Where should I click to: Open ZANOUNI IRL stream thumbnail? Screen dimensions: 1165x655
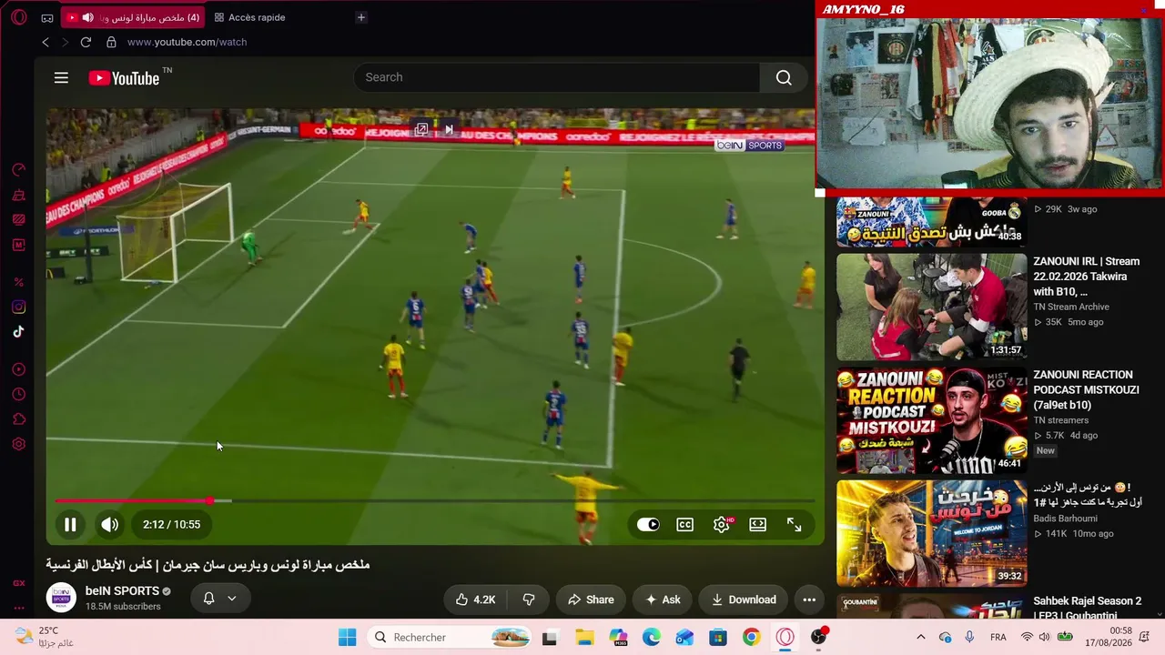tap(931, 307)
